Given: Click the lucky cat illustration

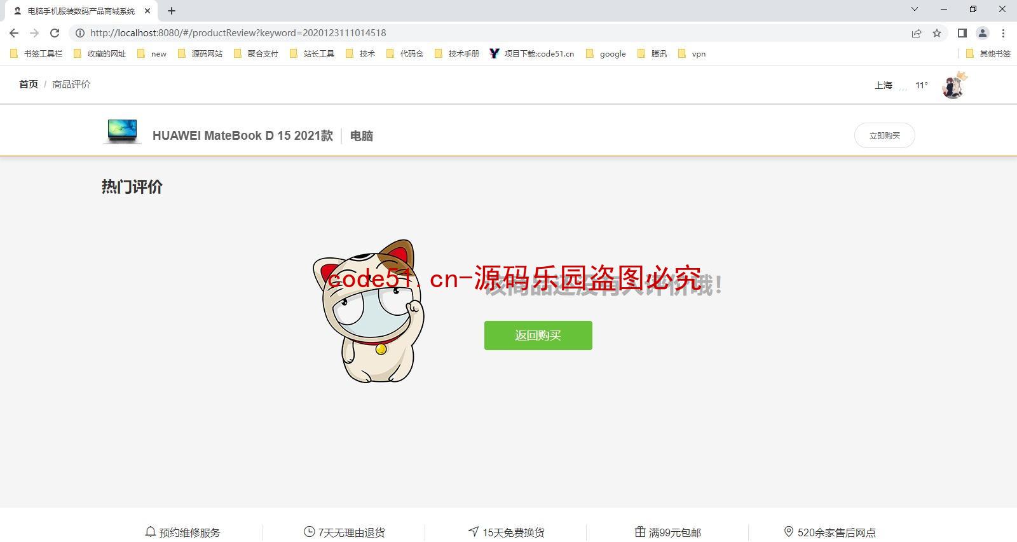Looking at the screenshot, I should (369, 311).
